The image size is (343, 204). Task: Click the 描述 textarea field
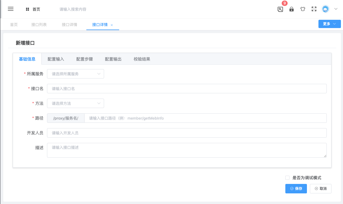pos(187,150)
